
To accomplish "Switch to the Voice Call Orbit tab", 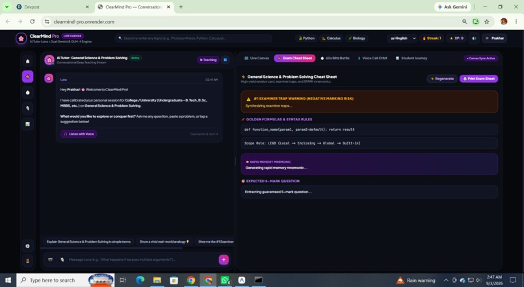I will pos(373,58).
